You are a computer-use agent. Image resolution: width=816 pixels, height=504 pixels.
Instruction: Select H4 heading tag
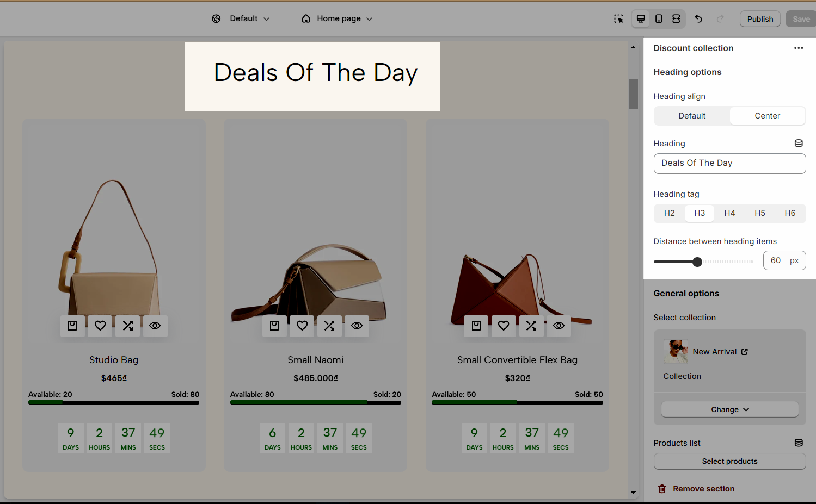tap(730, 213)
